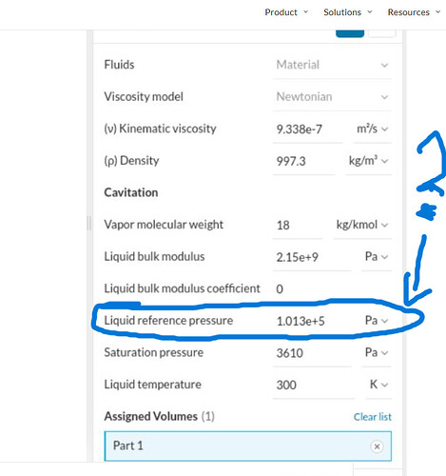
Task: Edit the Liquid reference pressure value
Action: (312, 321)
